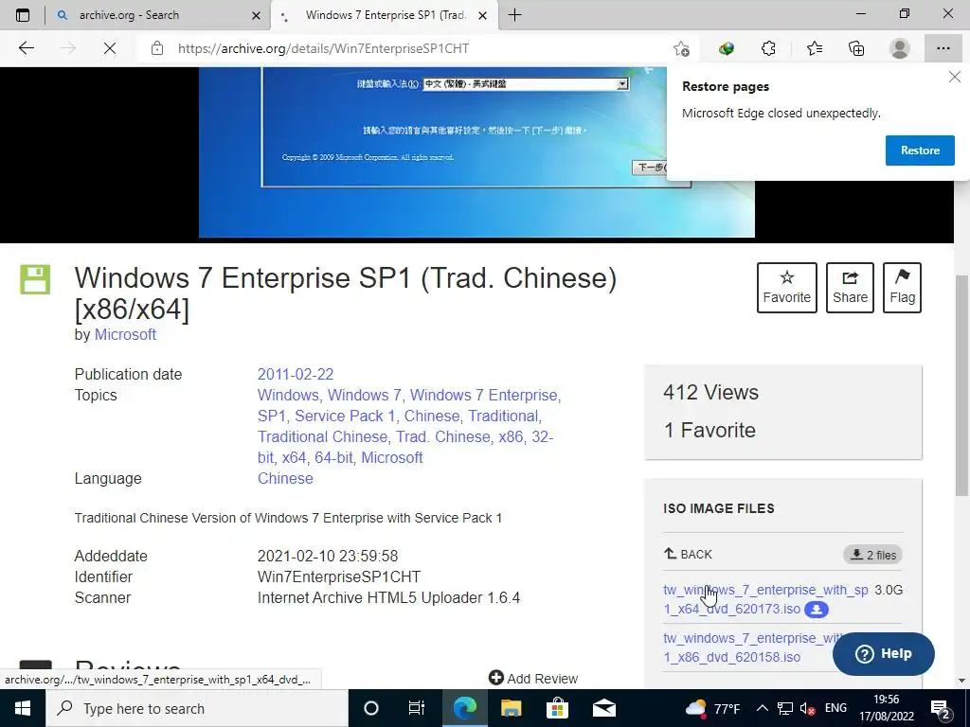Open publication date 2011-02-22 link
Image resolution: width=970 pixels, height=727 pixels.
coord(296,374)
